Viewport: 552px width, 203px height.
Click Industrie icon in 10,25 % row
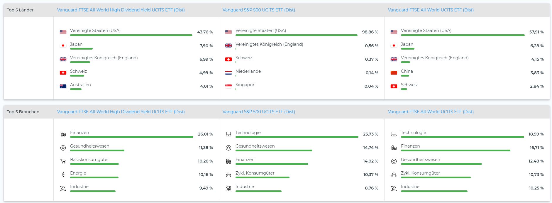click(394, 188)
